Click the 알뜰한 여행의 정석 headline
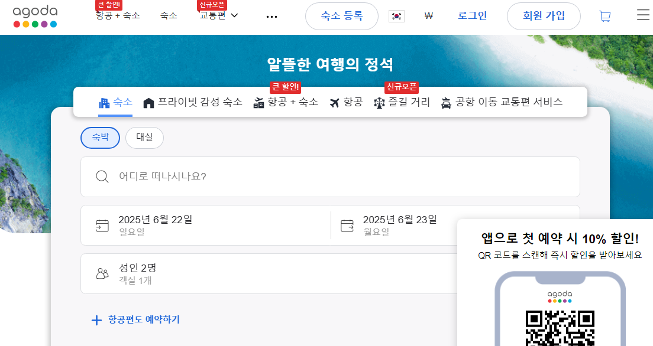Viewport: 653px width, 346px height. (330, 64)
